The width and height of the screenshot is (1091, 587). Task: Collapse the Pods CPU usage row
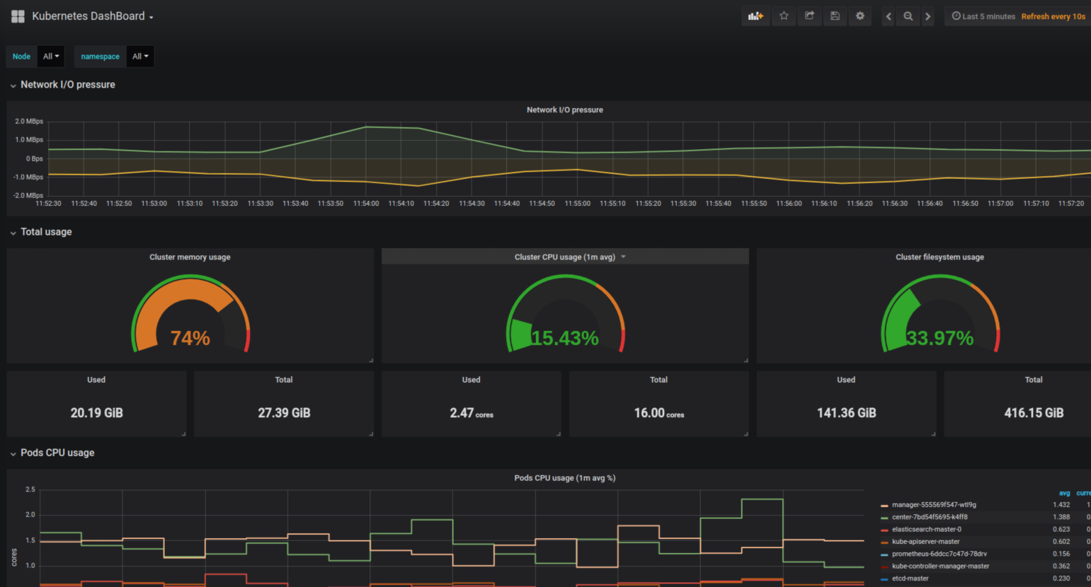[52, 453]
